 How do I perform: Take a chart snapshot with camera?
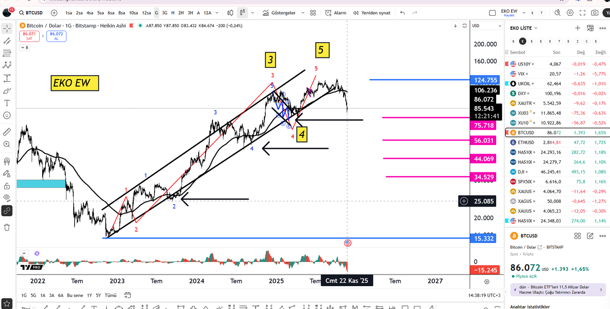(x=595, y=13)
